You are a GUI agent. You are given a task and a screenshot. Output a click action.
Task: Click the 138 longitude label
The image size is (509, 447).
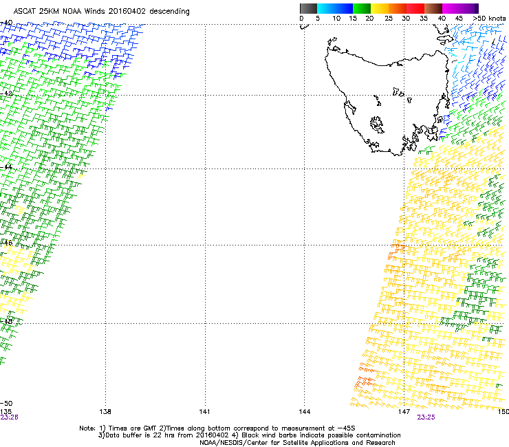pyautogui.click(x=105, y=412)
